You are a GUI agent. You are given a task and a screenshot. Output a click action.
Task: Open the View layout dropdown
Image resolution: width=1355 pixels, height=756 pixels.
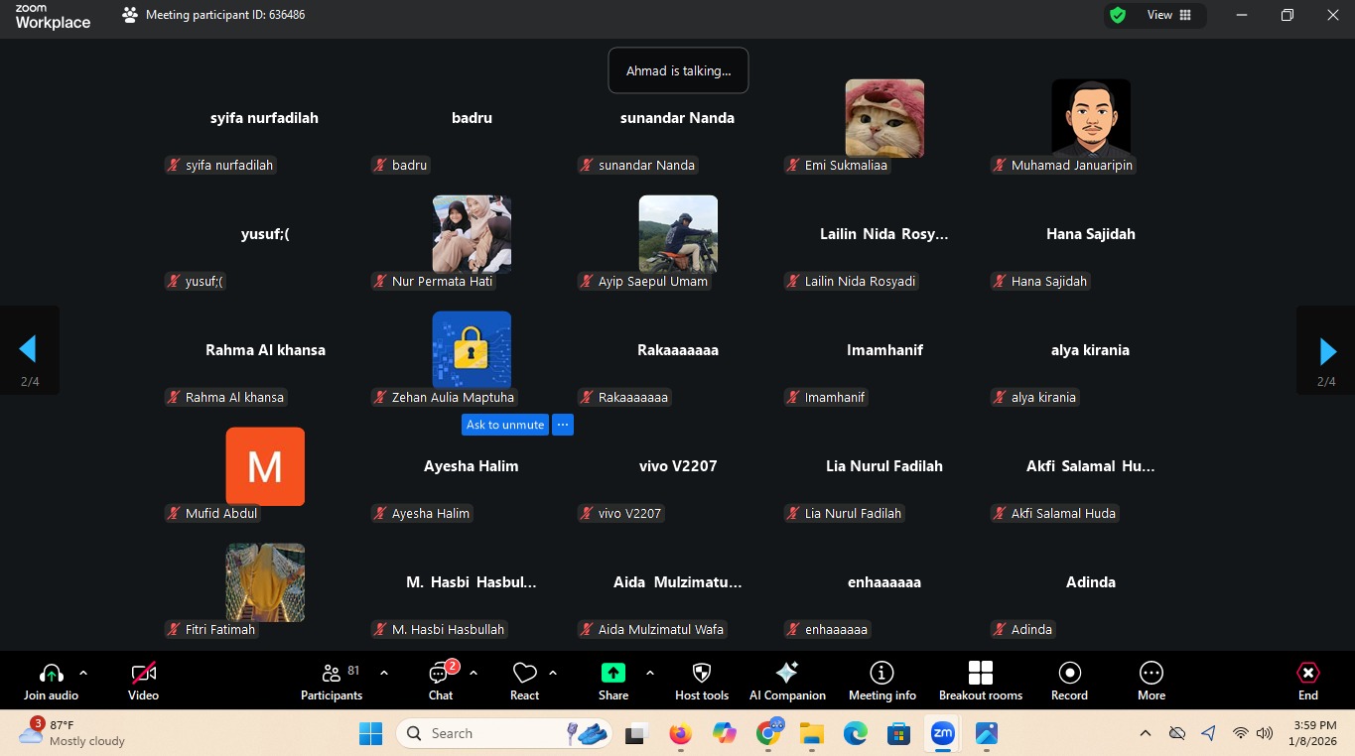[1168, 15]
